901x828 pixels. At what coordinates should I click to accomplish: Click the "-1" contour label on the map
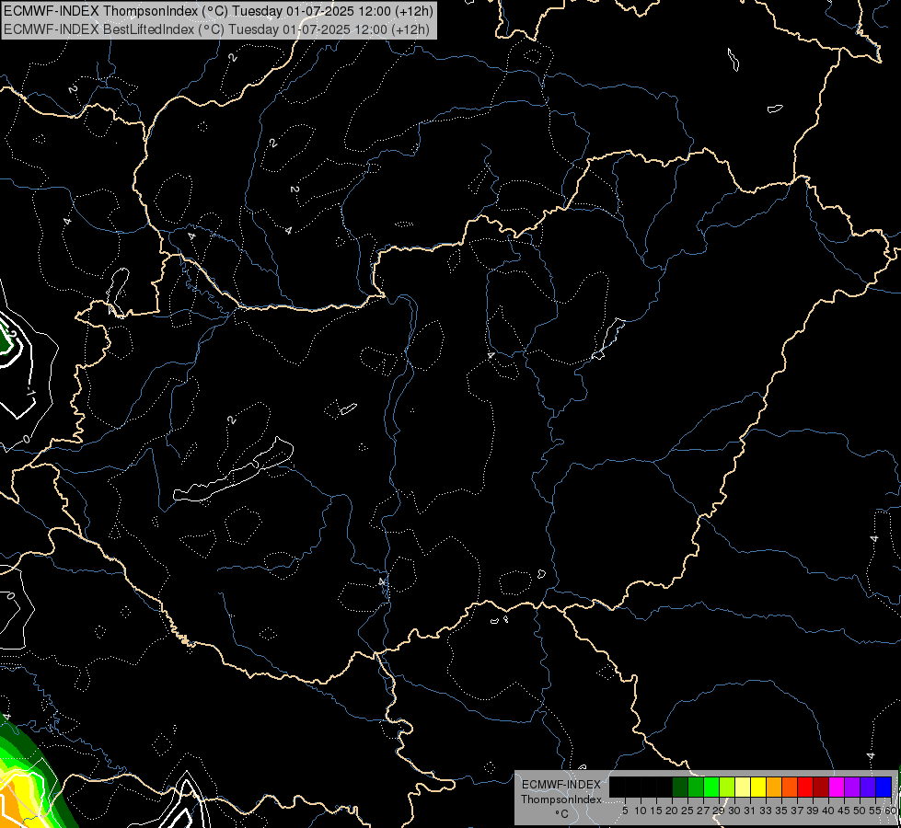coord(30,393)
